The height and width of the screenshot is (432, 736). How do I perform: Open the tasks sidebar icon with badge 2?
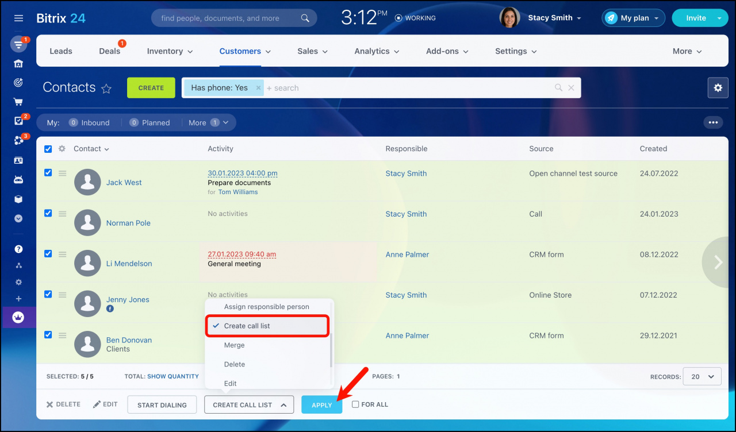[x=18, y=121]
